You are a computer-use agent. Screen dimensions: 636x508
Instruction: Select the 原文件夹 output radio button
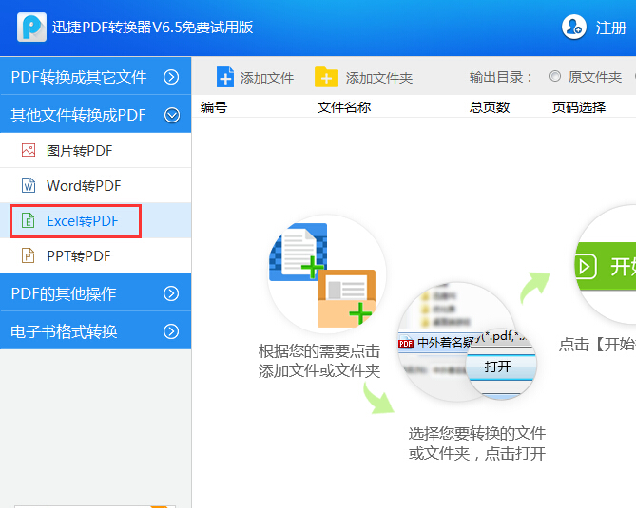[555, 76]
